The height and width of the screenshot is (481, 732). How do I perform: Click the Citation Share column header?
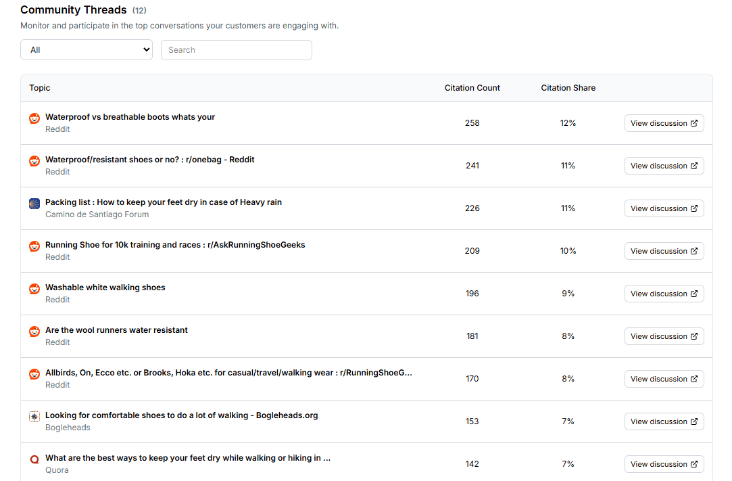tap(568, 87)
